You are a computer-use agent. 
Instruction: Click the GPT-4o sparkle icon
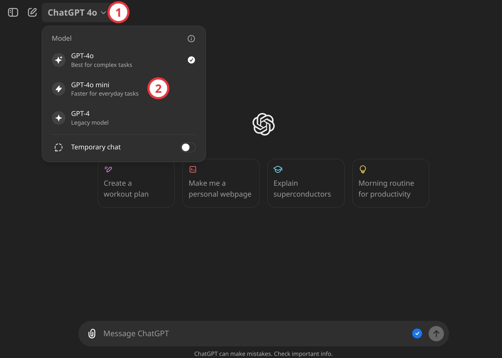point(58,60)
